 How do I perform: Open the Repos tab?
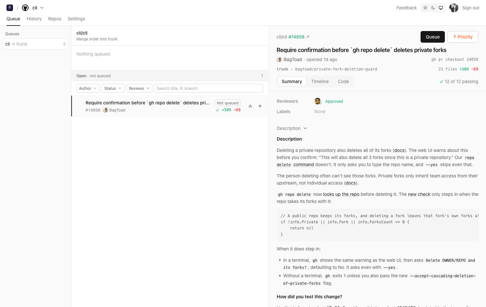[54, 19]
